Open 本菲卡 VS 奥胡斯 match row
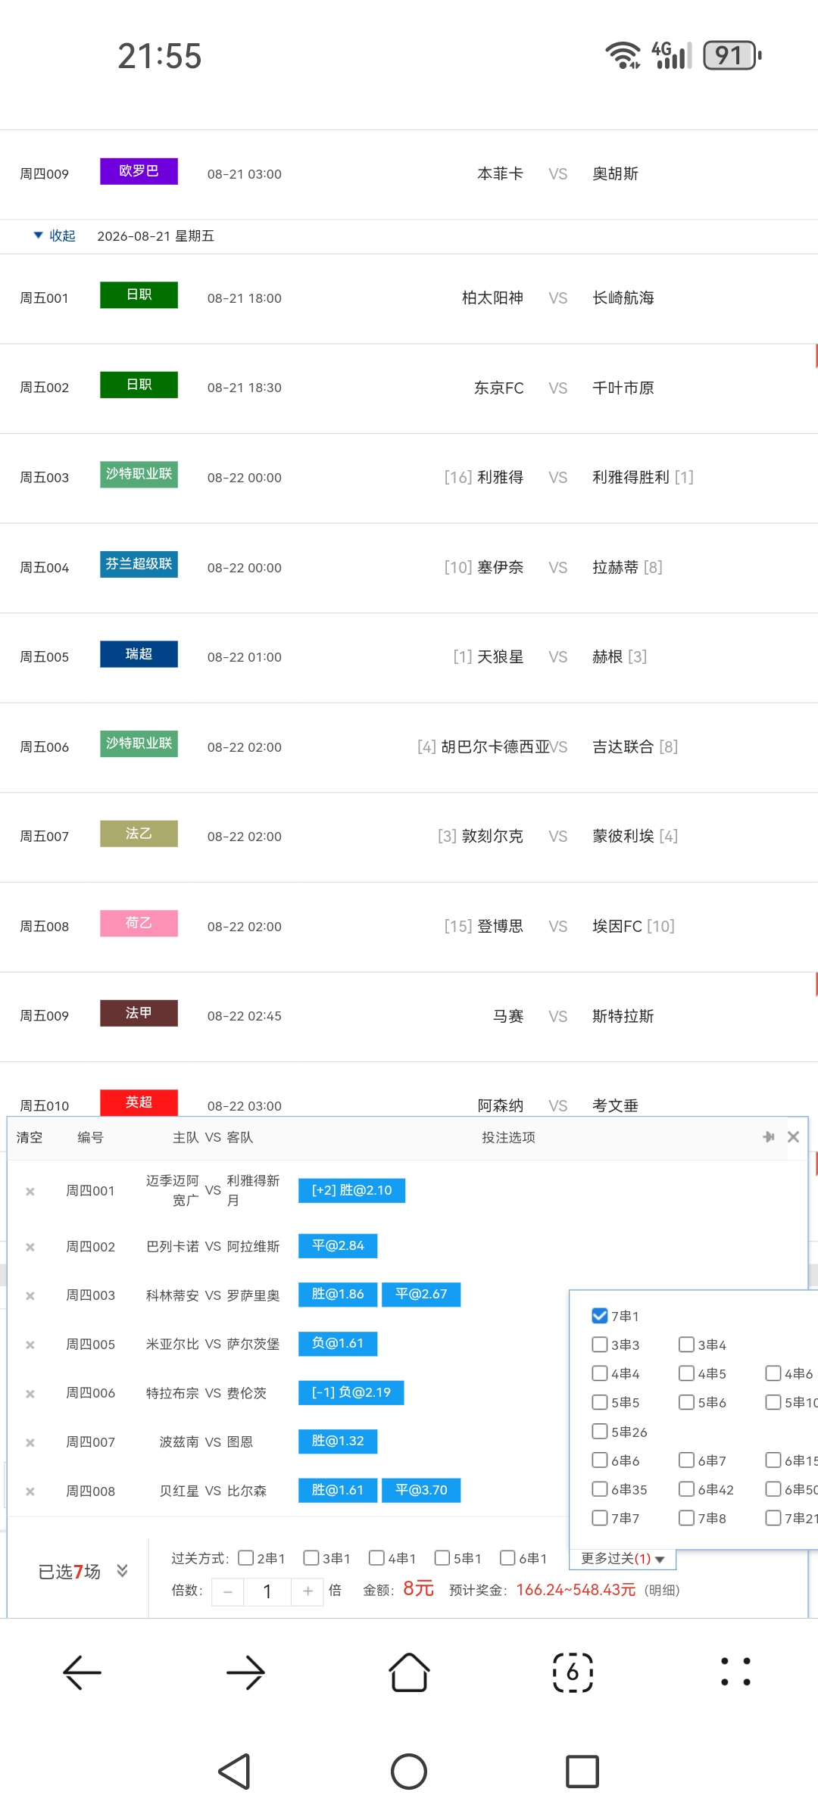 point(409,174)
